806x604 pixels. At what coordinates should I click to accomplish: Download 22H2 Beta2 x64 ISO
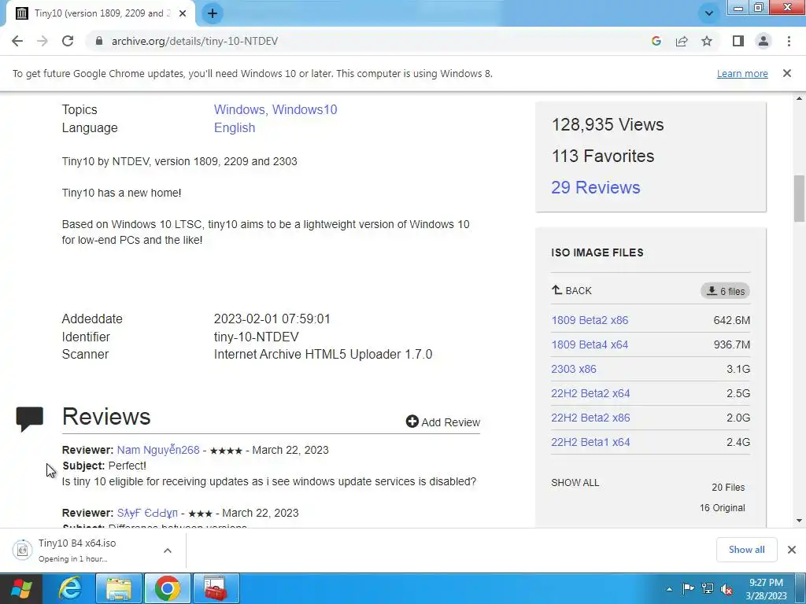click(590, 393)
